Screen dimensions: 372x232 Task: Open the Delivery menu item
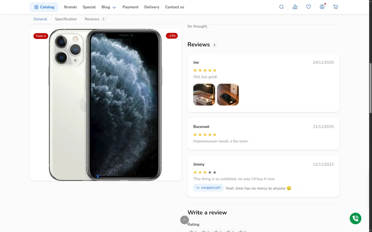[152, 7]
